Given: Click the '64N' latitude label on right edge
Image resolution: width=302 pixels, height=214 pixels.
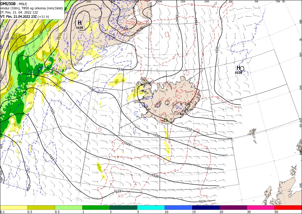Looking at the screenshot, I should [x=300, y=88].
